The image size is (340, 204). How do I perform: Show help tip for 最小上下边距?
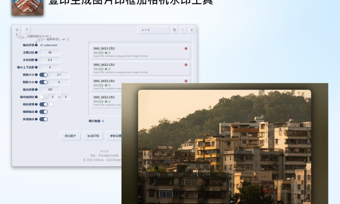click(x=36, y=67)
